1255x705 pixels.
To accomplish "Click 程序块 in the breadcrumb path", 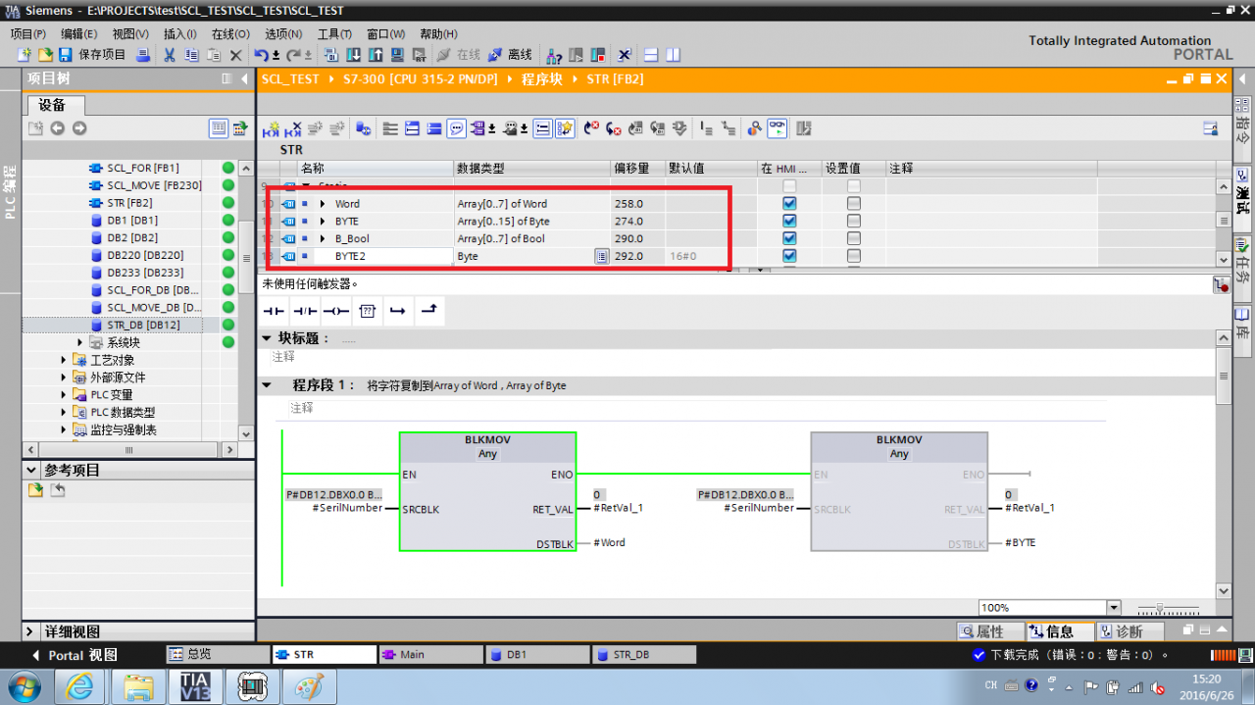I will click(541, 79).
